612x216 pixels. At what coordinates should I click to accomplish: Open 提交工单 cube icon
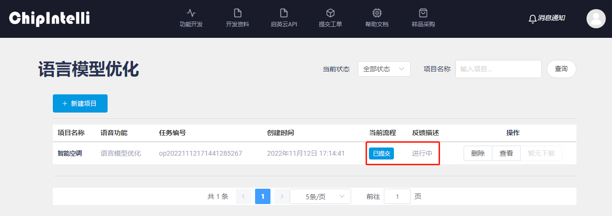click(x=330, y=13)
